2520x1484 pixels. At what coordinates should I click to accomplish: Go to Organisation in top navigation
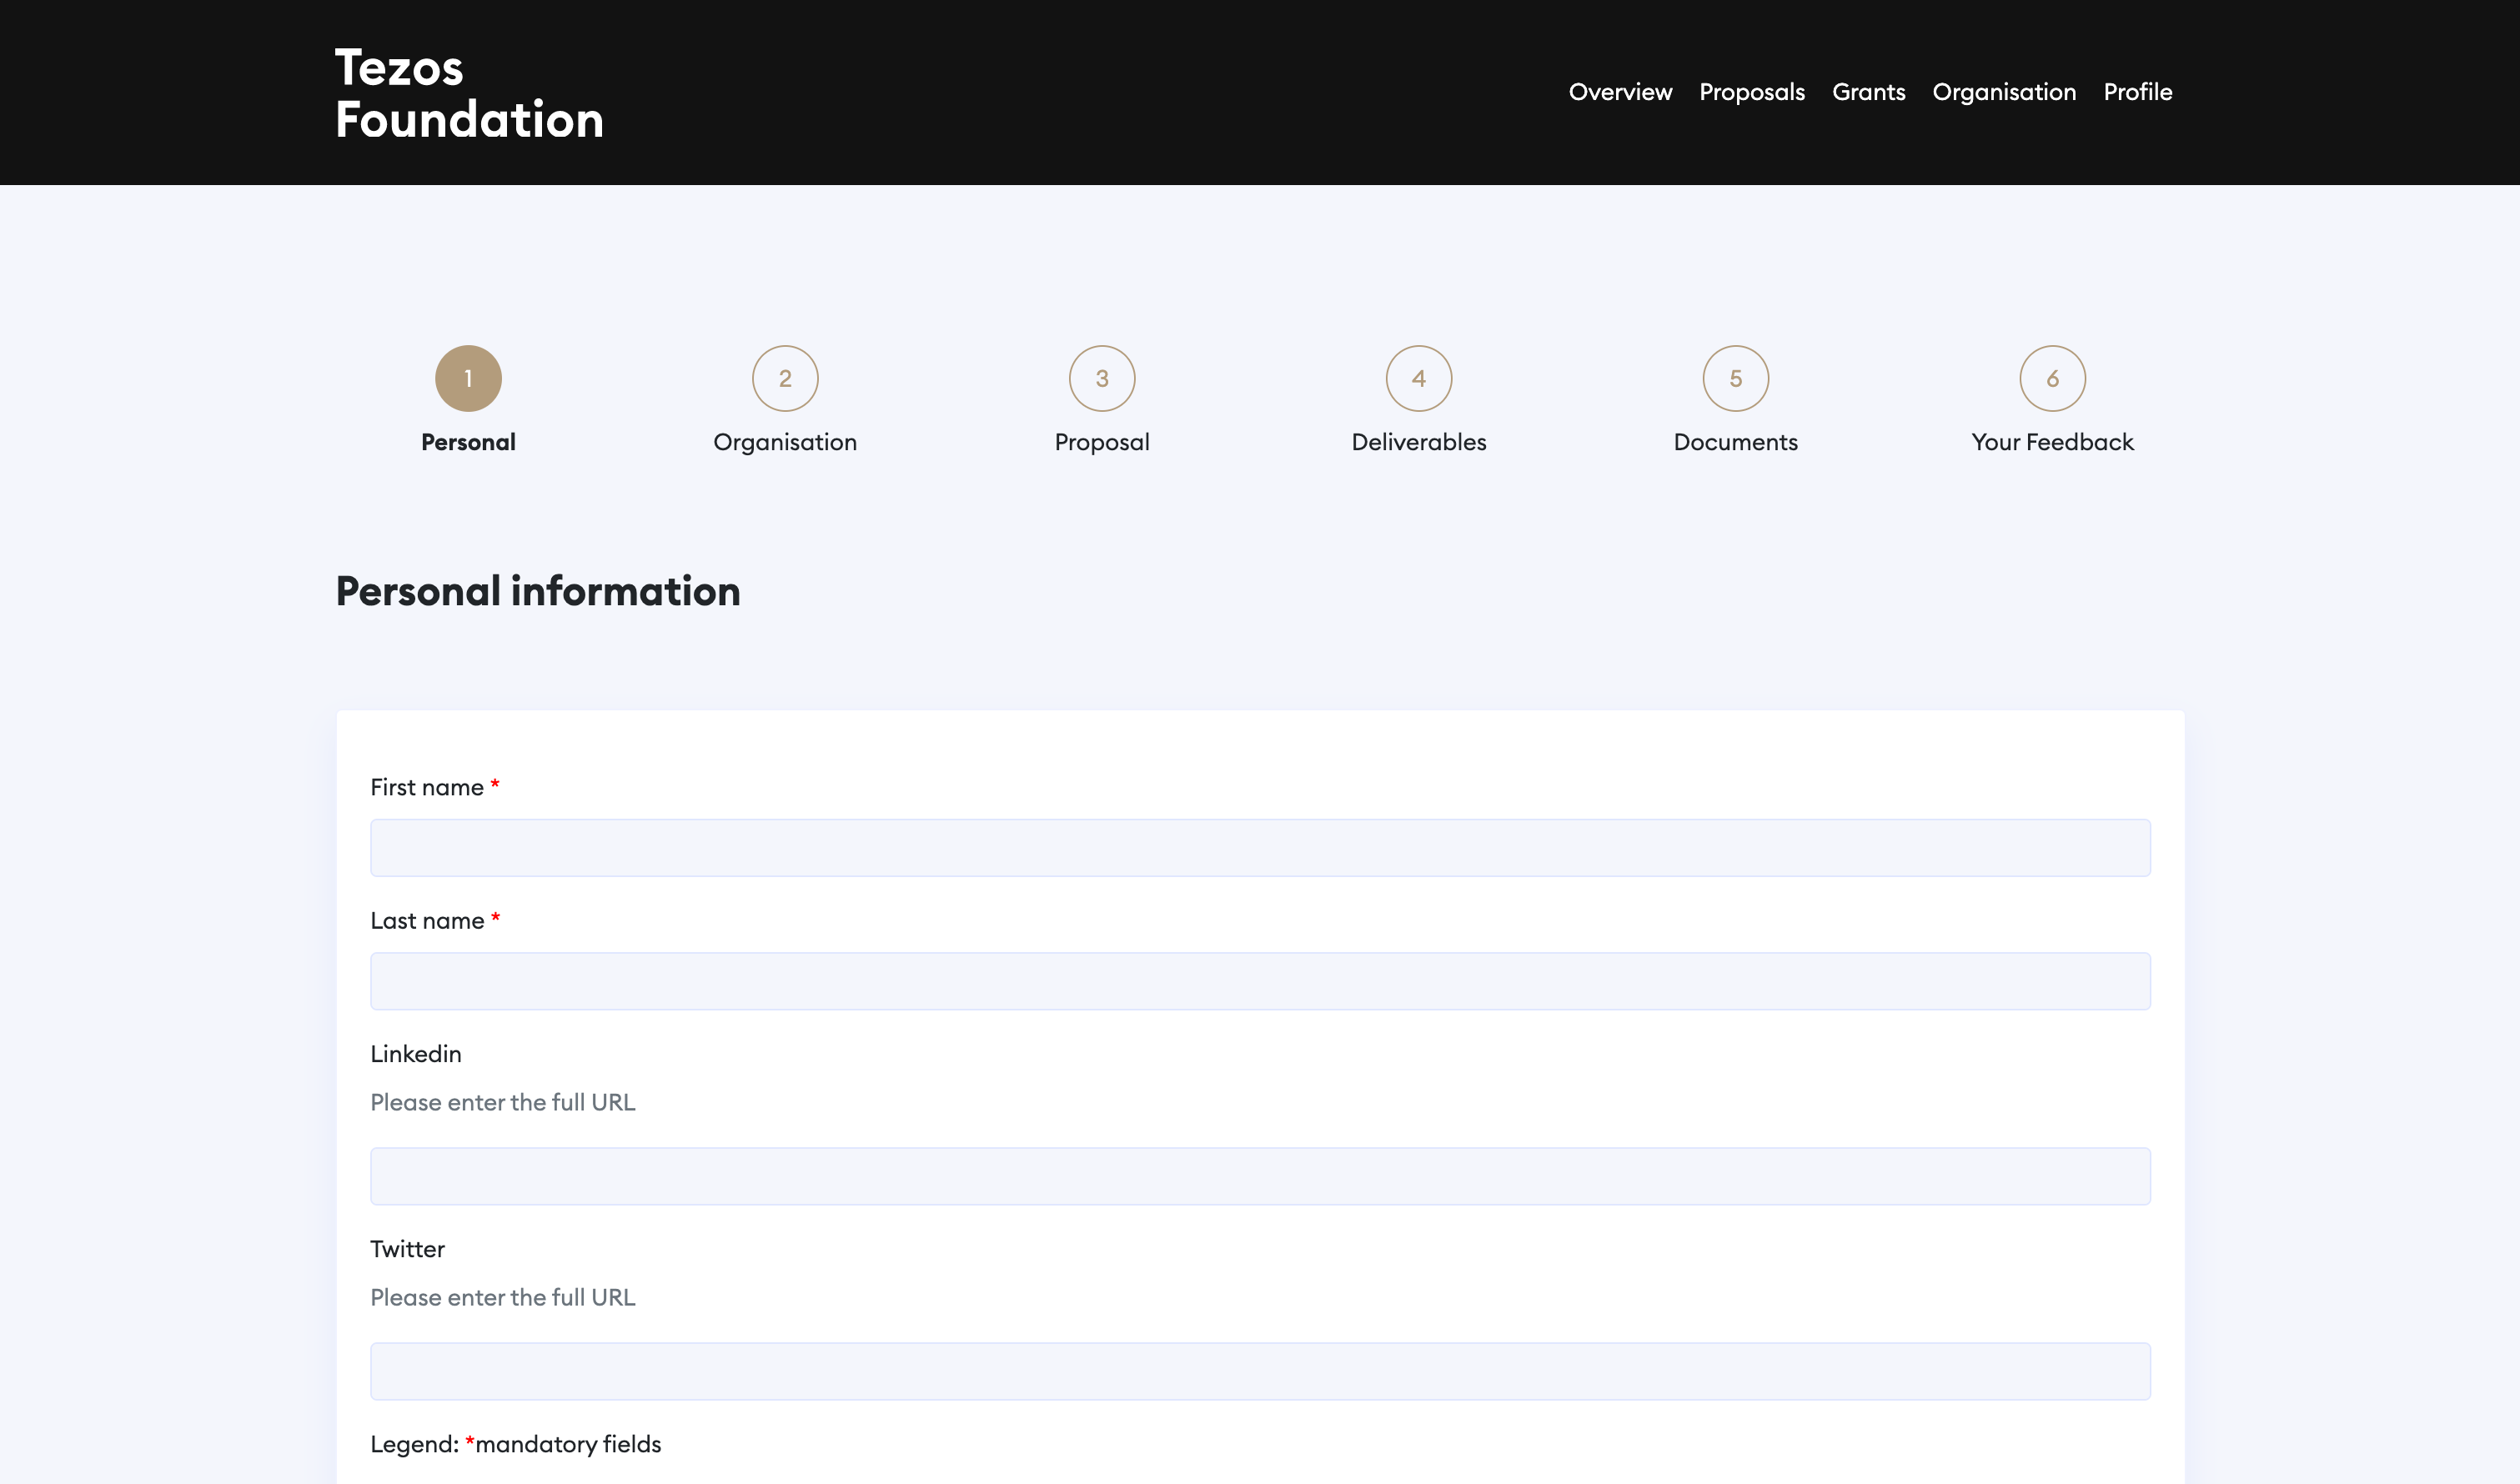coord(2004,92)
